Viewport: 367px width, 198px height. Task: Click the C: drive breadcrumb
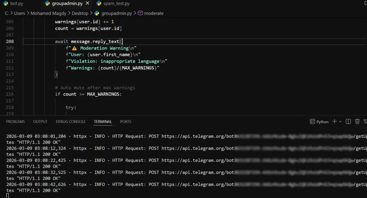pyautogui.click(x=7, y=13)
